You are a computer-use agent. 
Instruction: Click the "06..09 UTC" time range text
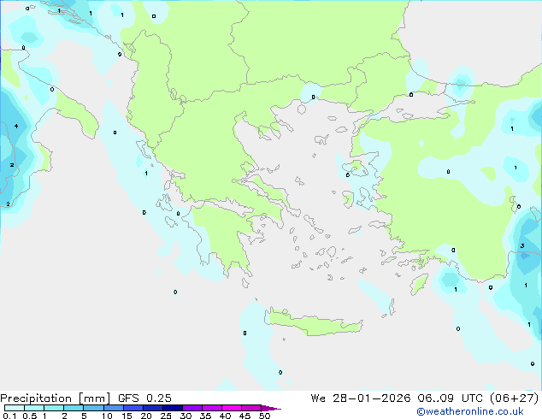(450, 398)
